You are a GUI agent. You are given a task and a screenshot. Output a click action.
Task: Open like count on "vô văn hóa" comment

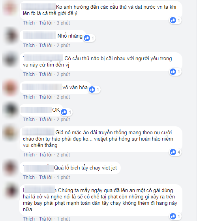(x=98, y=90)
